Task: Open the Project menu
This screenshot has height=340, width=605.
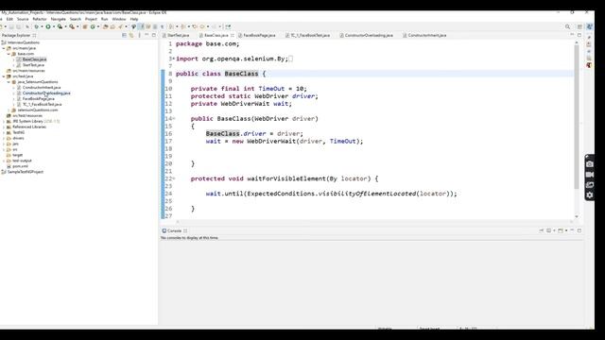Action: (91, 19)
